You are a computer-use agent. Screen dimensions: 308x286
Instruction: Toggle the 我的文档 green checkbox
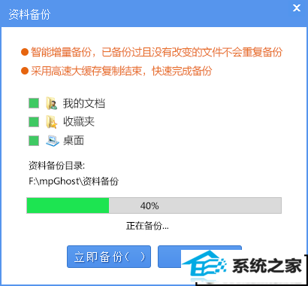pos(34,103)
